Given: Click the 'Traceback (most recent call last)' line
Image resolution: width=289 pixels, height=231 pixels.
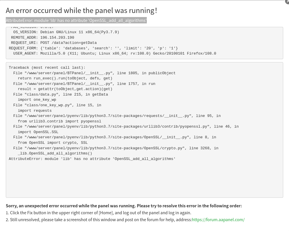Looking at the screenshot, I should pyautogui.click(x=47, y=68).
